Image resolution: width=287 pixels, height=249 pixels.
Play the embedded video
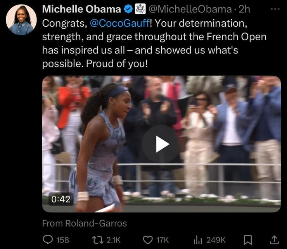tap(161, 144)
